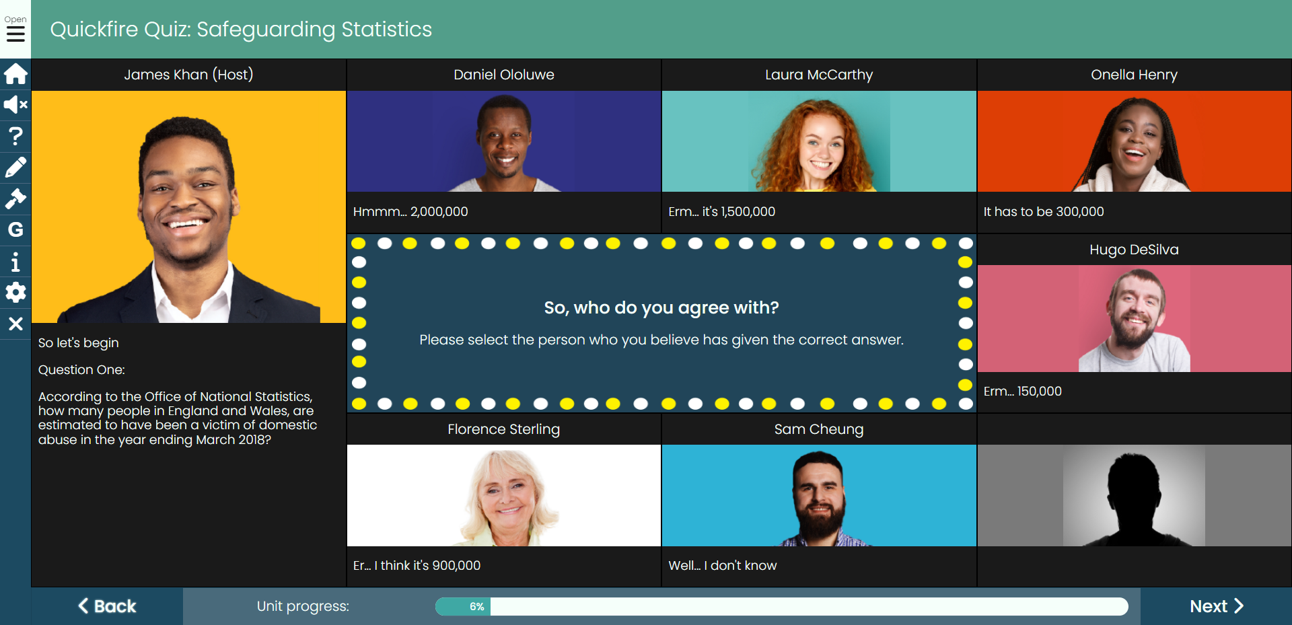The width and height of the screenshot is (1292, 625).
Task: Click the X exit icon in sidebar
Action: pos(15,324)
